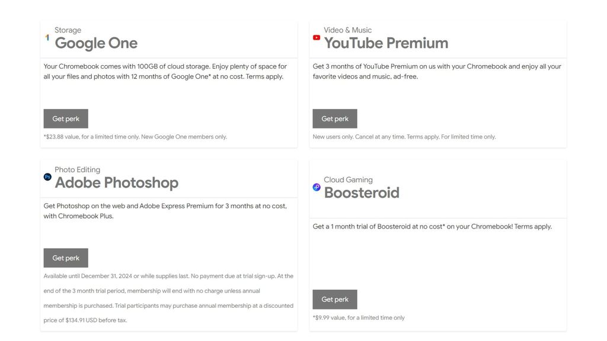Click the Photo Editing label

pyautogui.click(x=78, y=169)
